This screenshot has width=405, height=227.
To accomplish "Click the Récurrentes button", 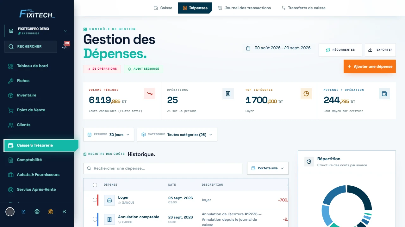I will click(x=340, y=50).
